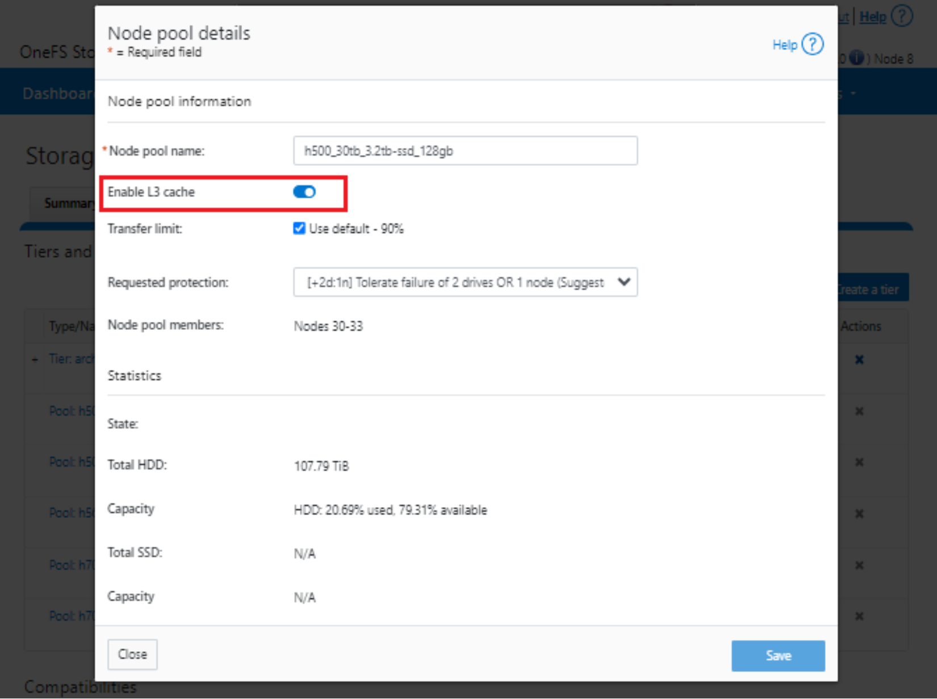
Task: Expand the Tier row in the background
Action: click(35, 359)
